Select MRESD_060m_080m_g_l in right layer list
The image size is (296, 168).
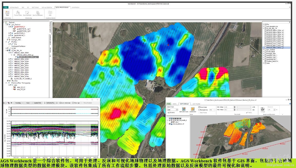coord(275,32)
